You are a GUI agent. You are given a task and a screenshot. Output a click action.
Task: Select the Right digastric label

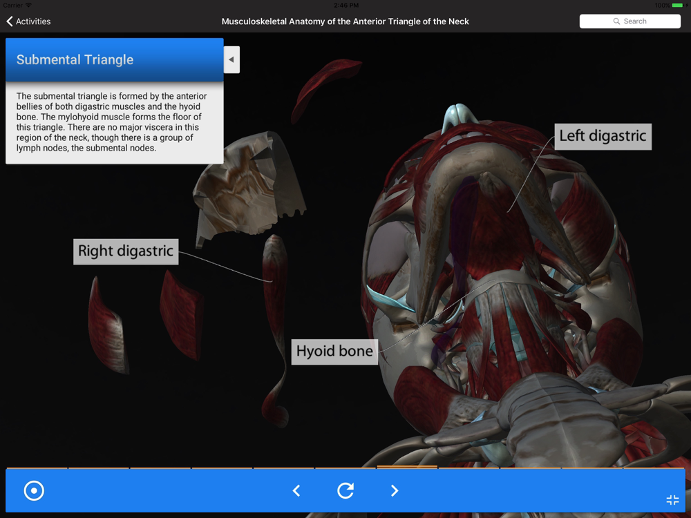125,251
